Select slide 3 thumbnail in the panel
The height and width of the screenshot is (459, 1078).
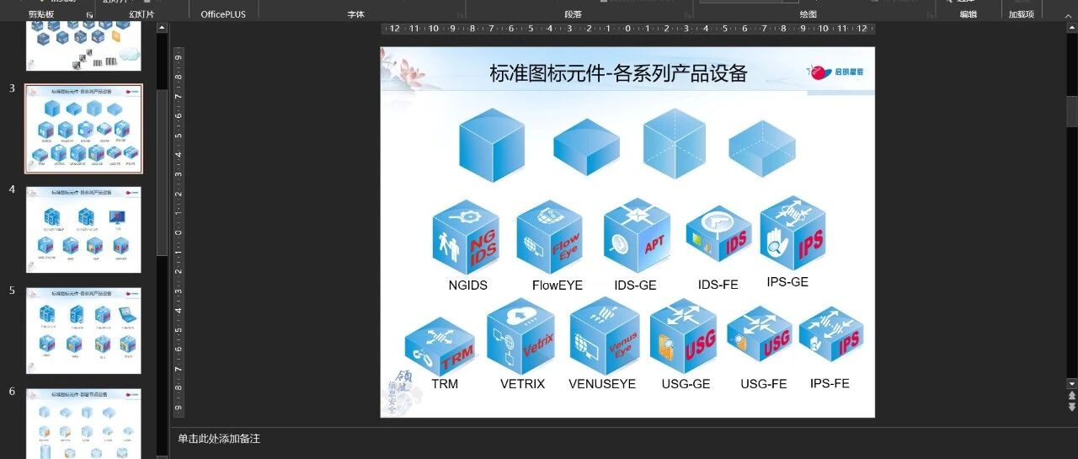coord(84,128)
